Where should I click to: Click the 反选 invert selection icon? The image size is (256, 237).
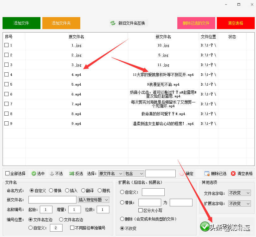pos(71,173)
